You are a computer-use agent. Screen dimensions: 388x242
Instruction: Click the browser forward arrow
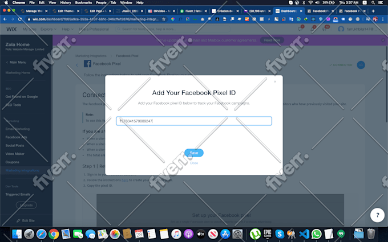click(x=13, y=19)
